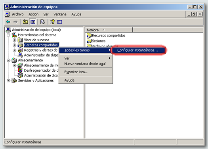Click the Sesiones folder icon
Image resolution: width=208 pixels, height=149 pixels.
point(89,41)
